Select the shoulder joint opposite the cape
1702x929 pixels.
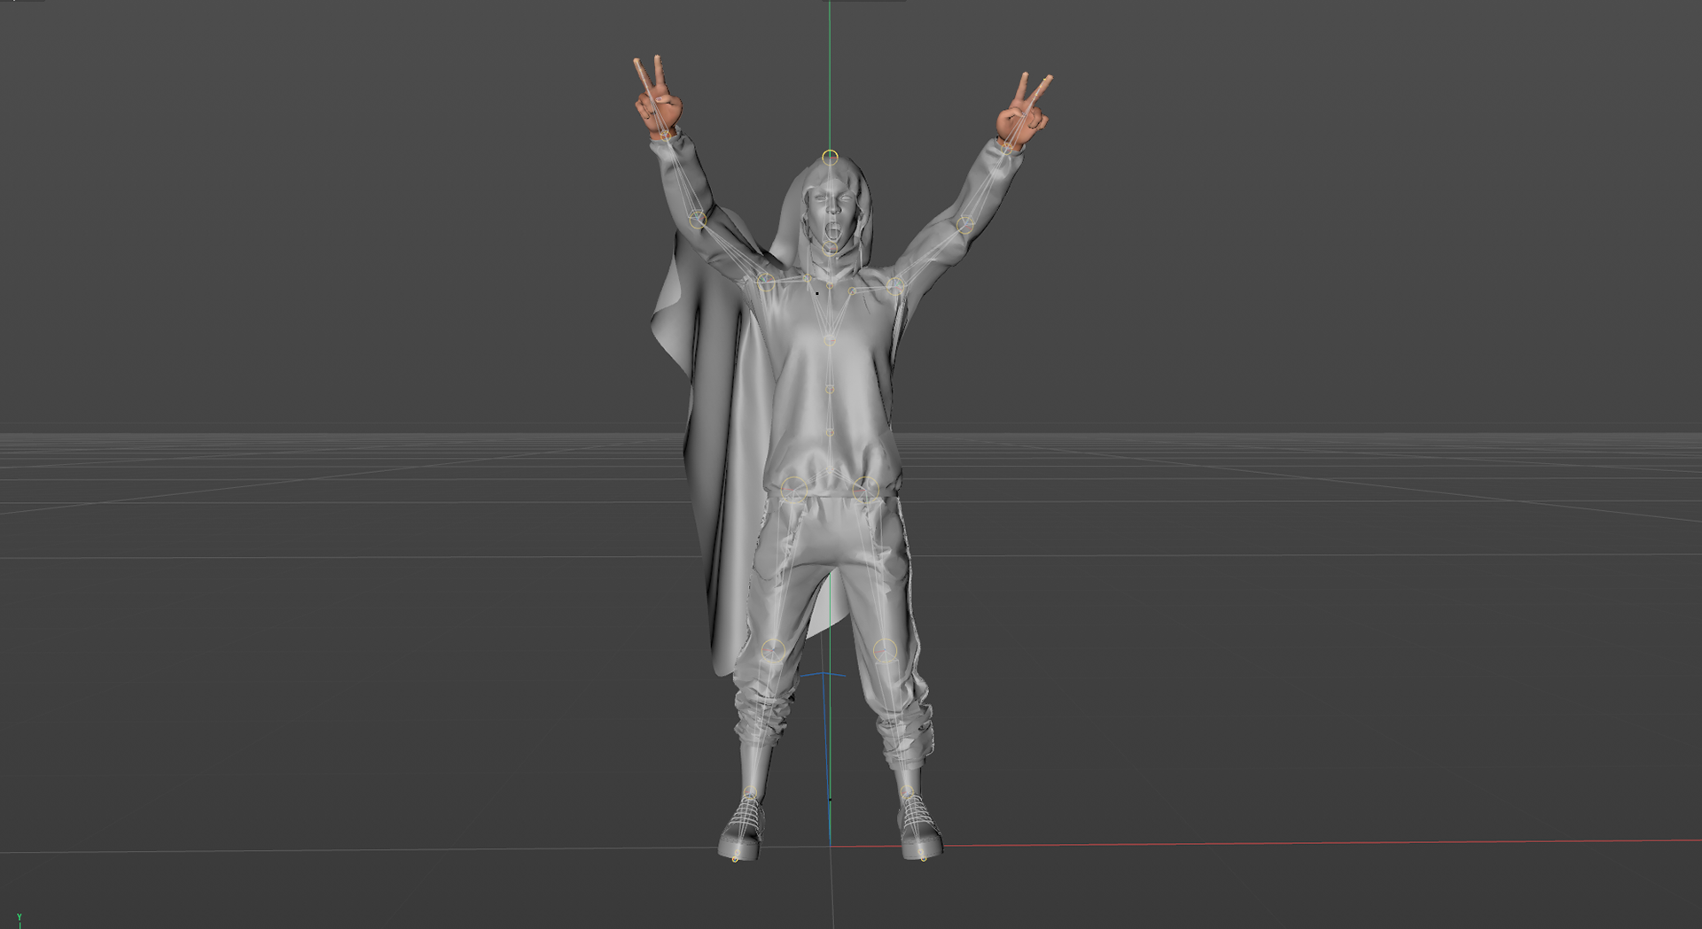coord(895,285)
